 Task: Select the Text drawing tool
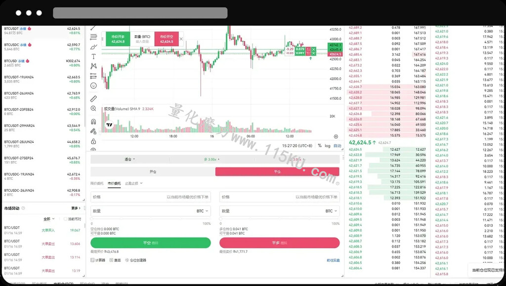tap(93, 56)
